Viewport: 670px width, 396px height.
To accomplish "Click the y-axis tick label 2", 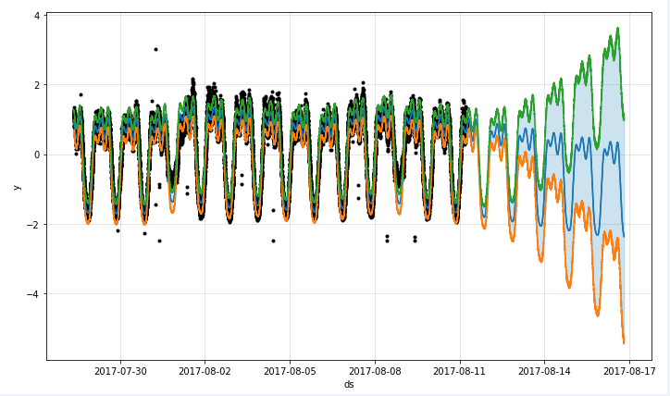I will [x=35, y=85].
